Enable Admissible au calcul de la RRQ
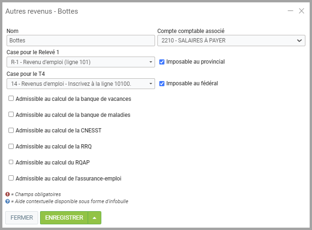Screen dimensions: 312x230 pyautogui.click(x=11, y=147)
